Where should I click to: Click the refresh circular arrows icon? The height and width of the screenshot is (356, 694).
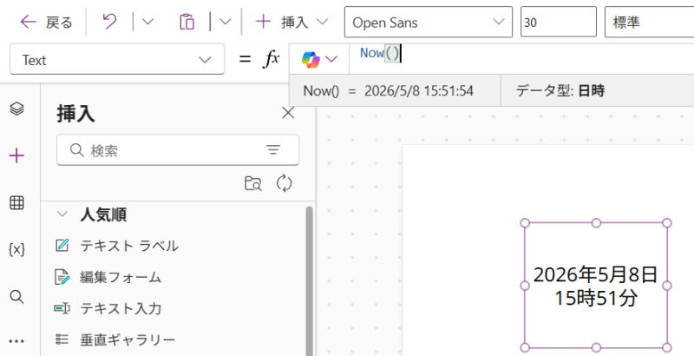pos(285,183)
